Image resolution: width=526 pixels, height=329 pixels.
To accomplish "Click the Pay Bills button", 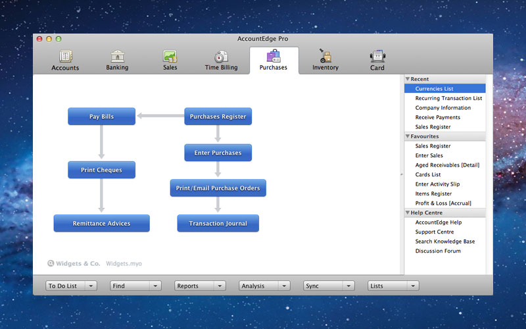I will pyautogui.click(x=102, y=116).
